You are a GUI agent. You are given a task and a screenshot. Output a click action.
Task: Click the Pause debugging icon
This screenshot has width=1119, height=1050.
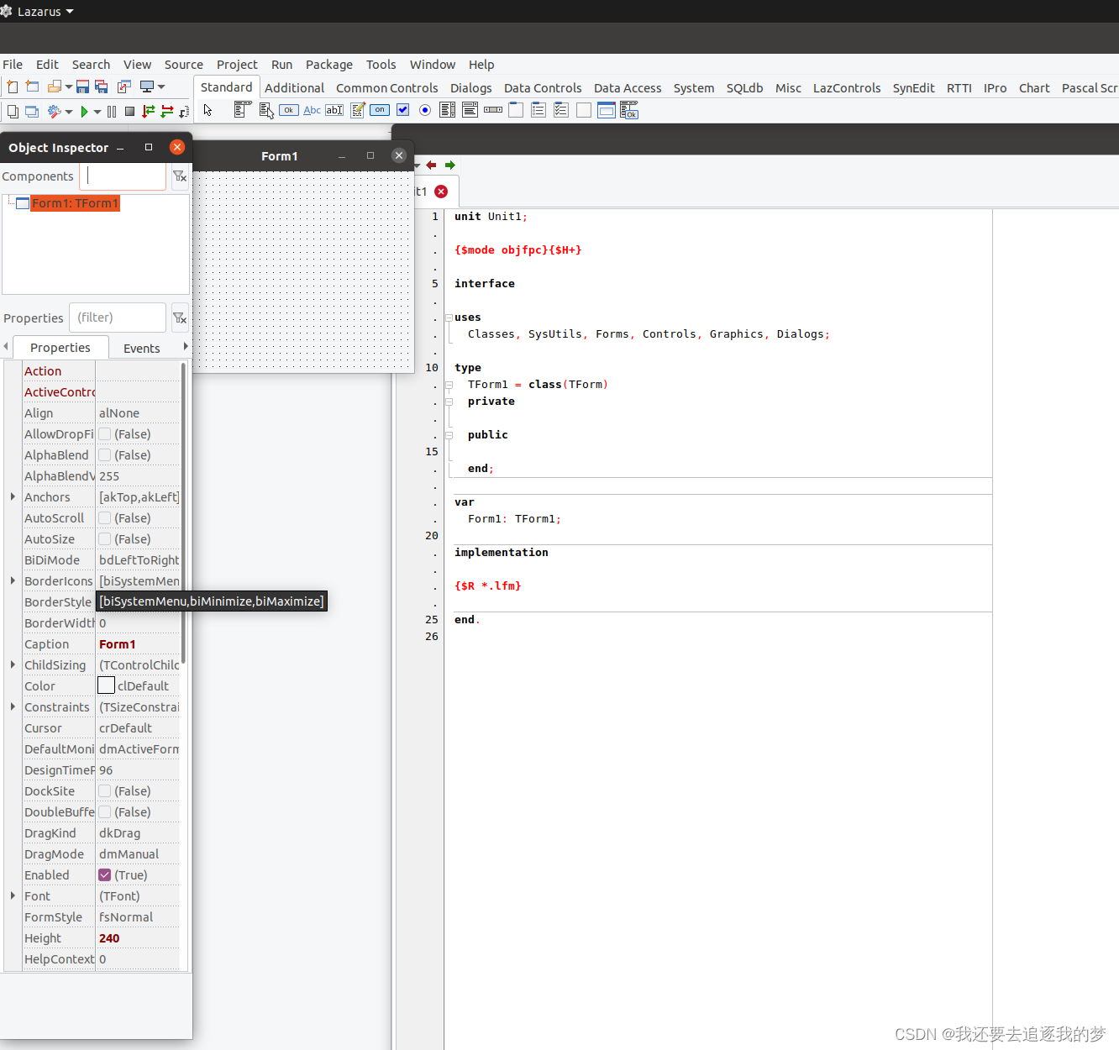[112, 111]
